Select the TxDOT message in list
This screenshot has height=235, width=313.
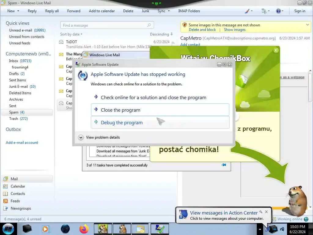[117, 44]
